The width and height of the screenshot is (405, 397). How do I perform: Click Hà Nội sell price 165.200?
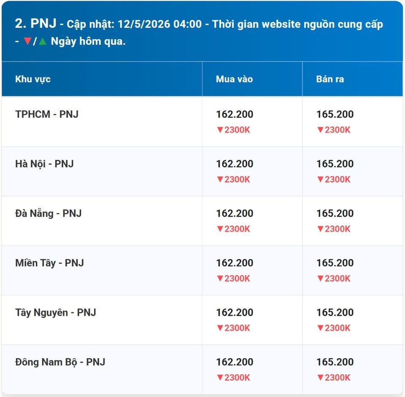tap(335, 164)
